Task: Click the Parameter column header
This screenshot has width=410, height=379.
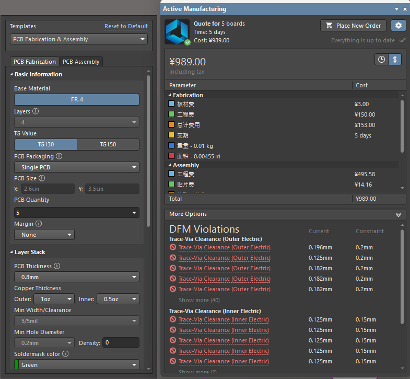Action: [182, 85]
